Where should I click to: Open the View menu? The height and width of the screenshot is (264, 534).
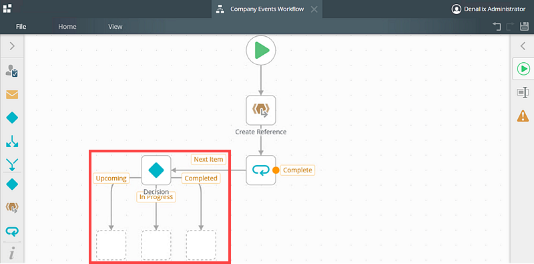pyautogui.click(x=115, y=27)
